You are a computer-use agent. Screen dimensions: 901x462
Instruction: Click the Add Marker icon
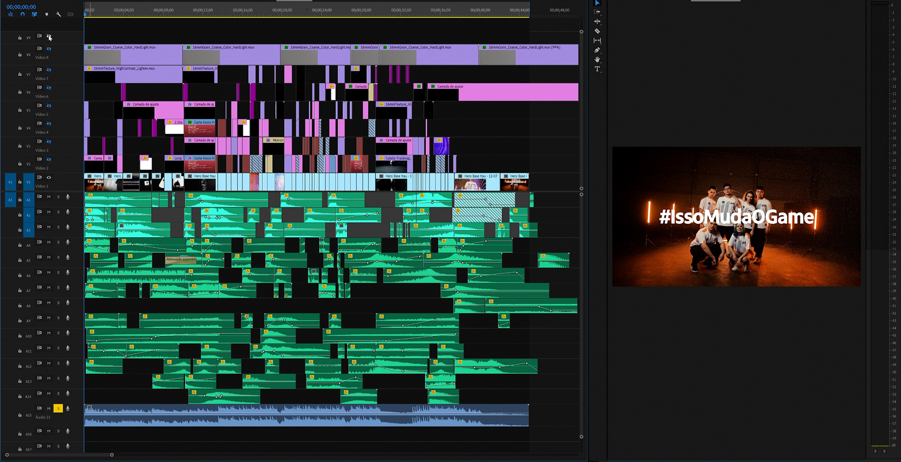(46, 15)
